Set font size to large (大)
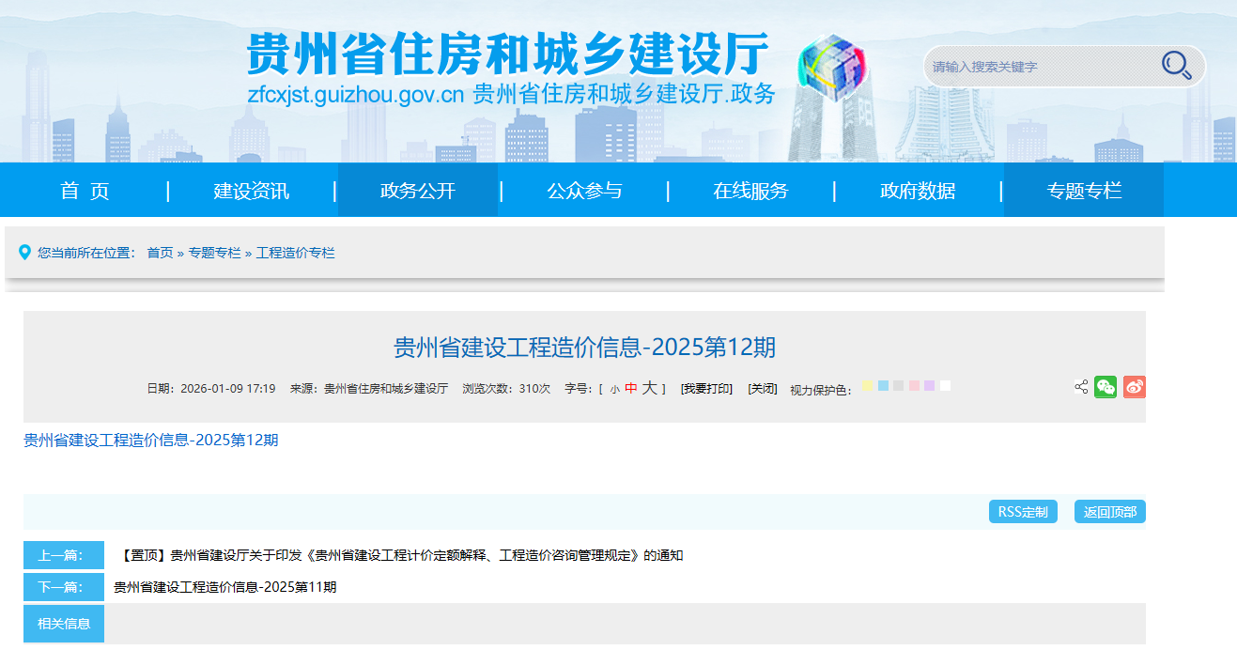This screenshot has width=1237, height=650. tap(649, 388)
